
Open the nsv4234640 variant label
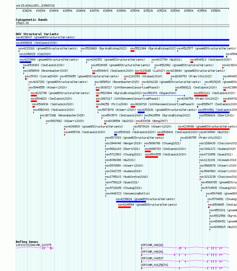[x=196, y=71]
